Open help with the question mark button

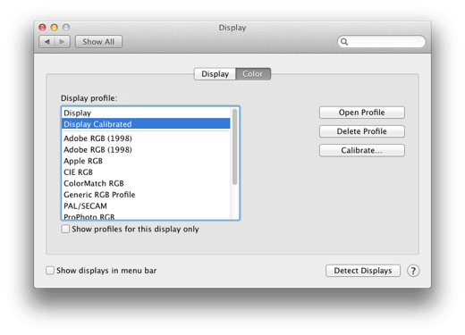tap(413, 271)
